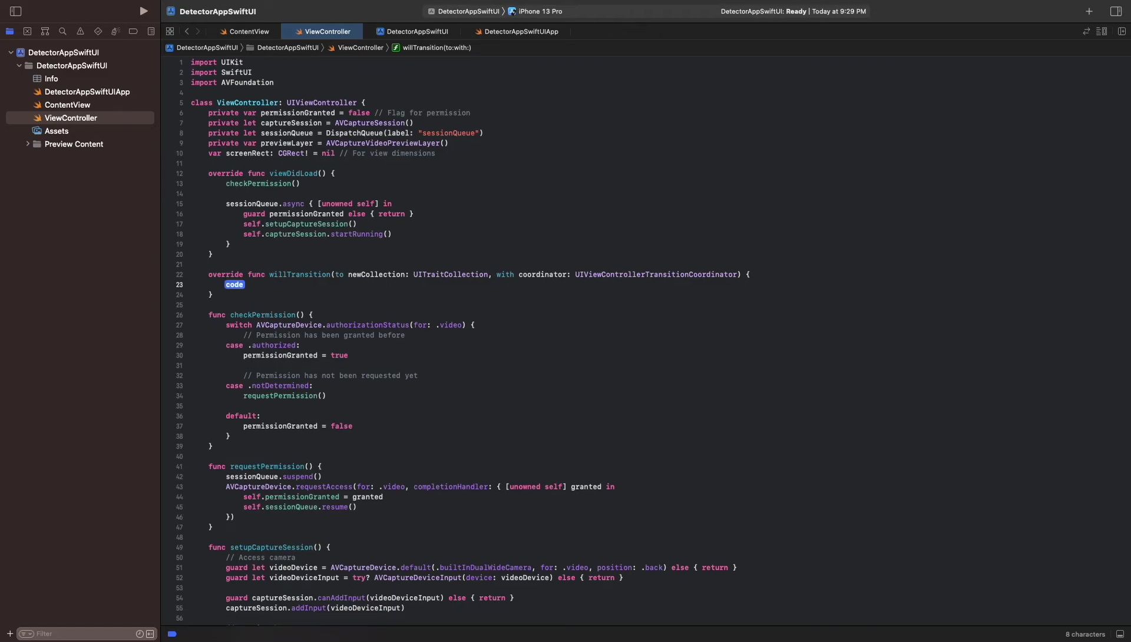Expand the Preview Content folder
The width and height of the screenshot is (1131, 642).
pyautogui.click(x=27, y=144)
